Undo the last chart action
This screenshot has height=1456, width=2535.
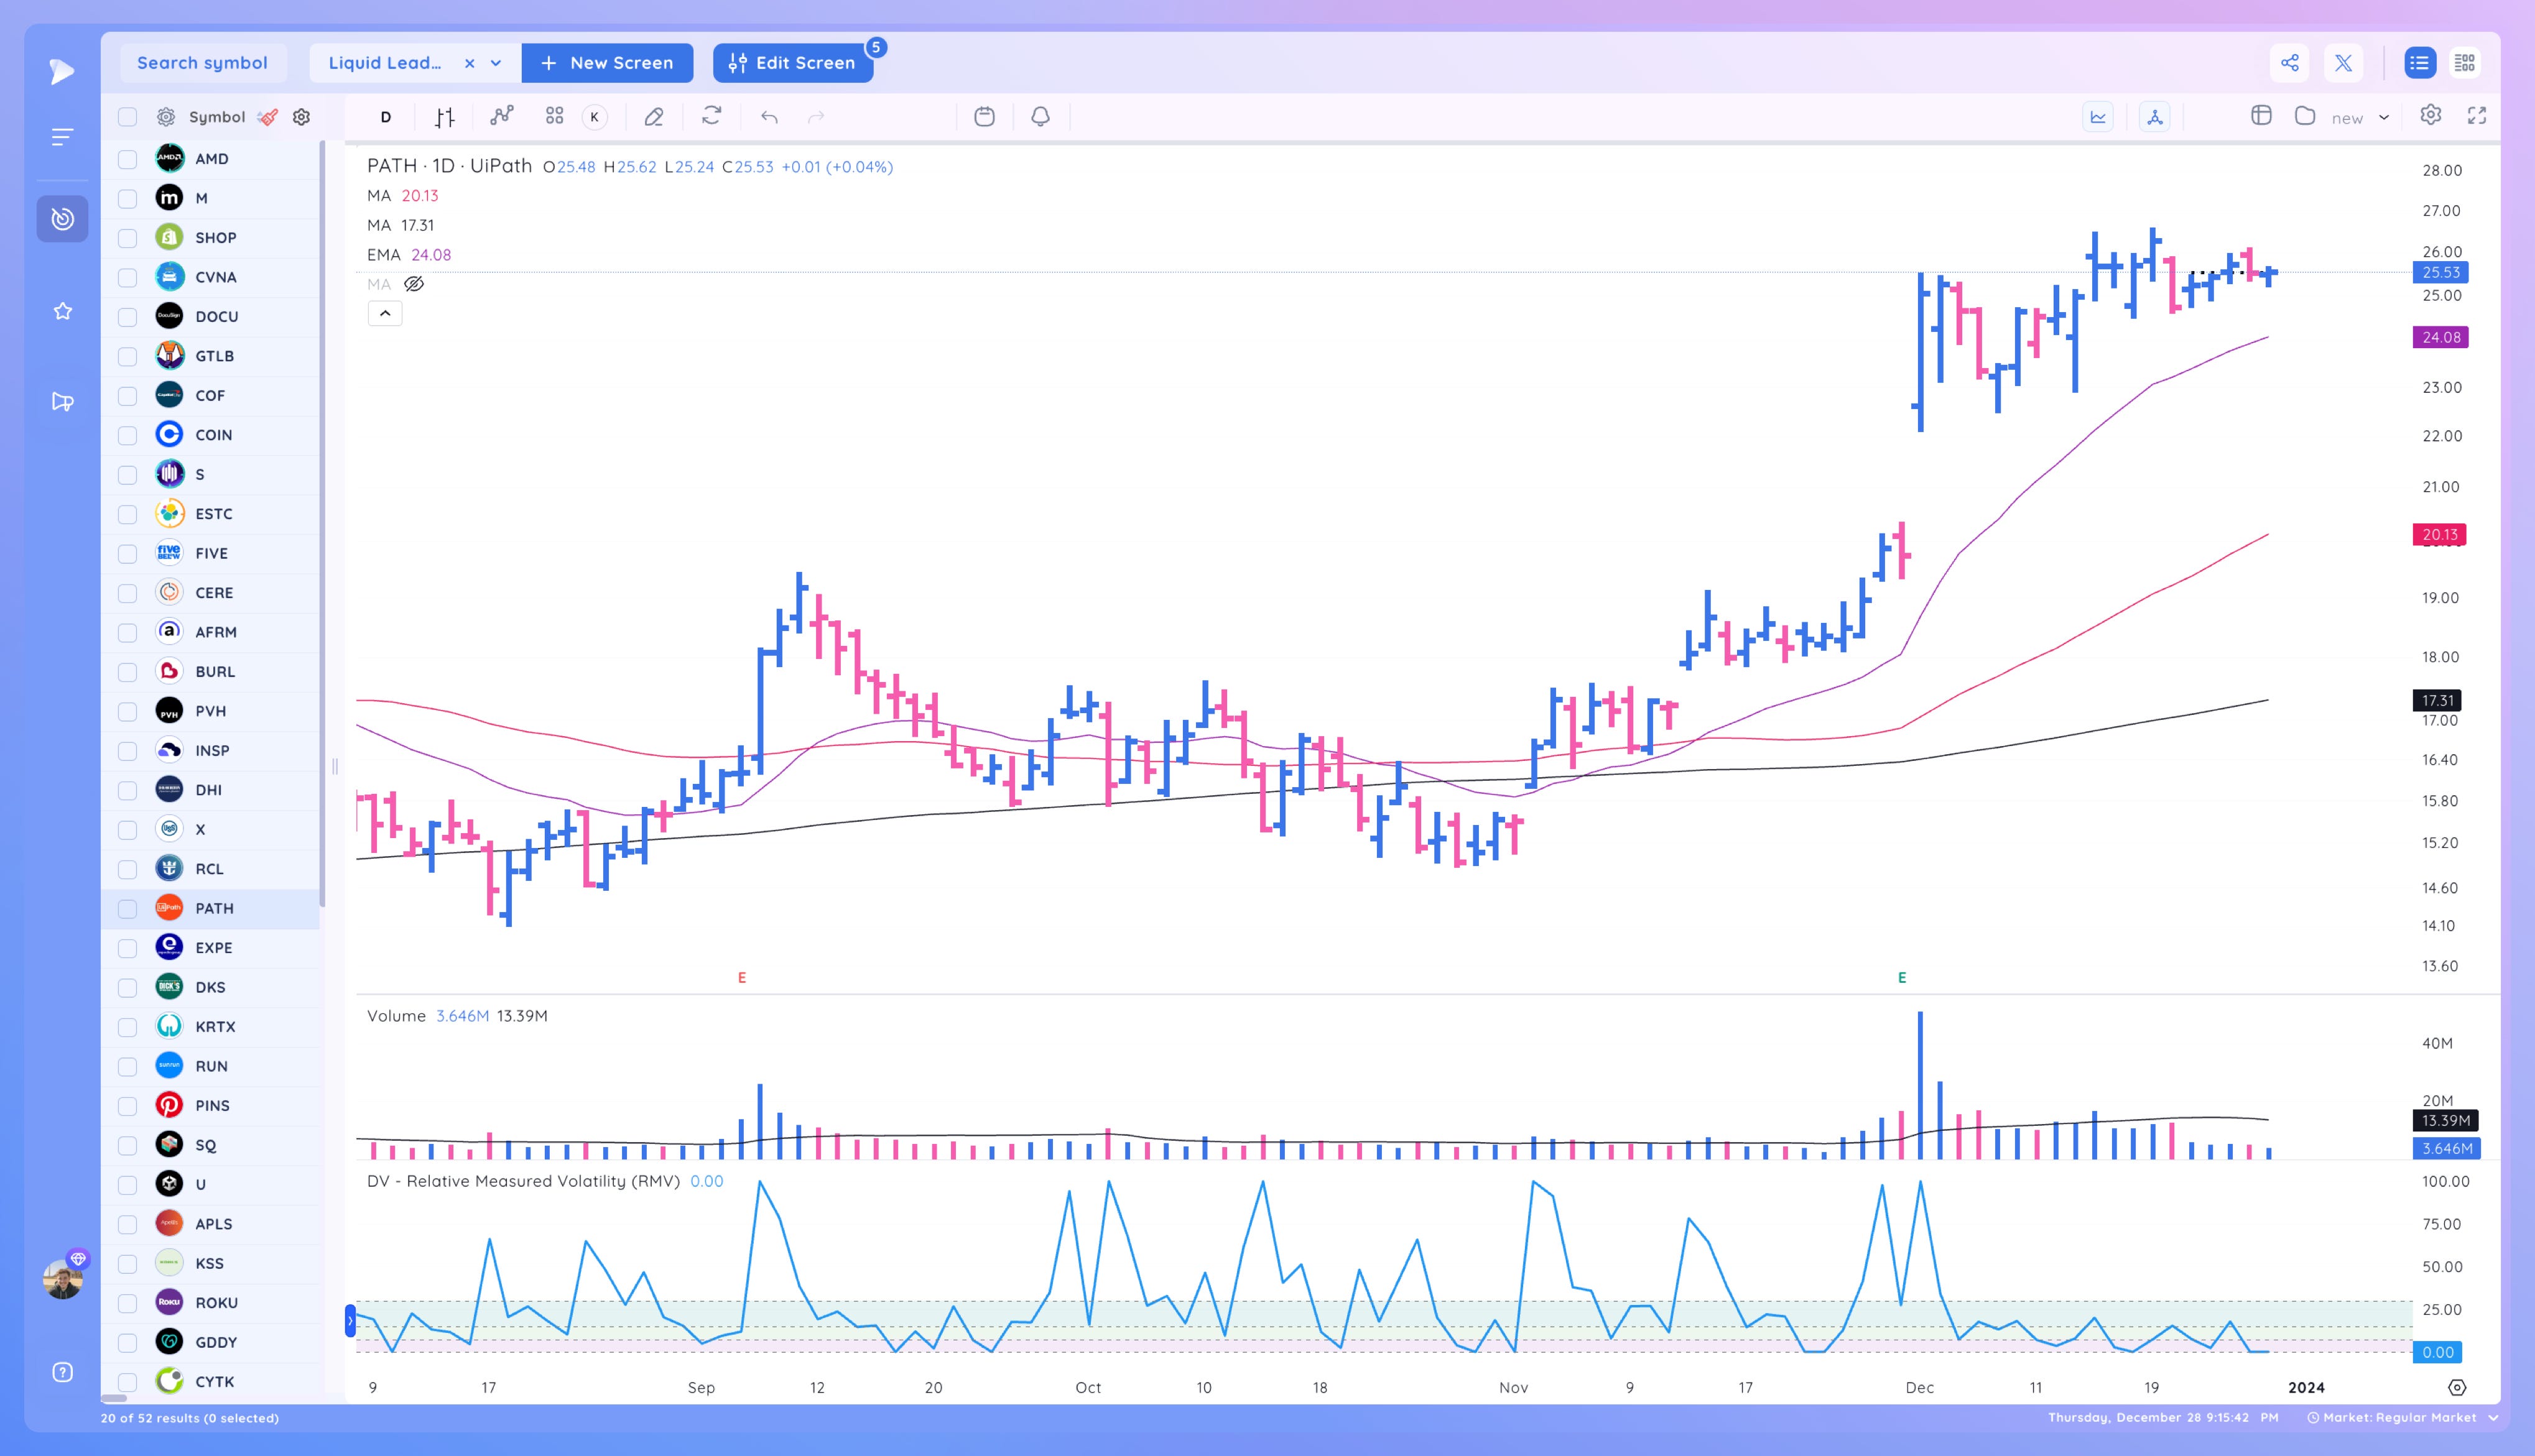(768, 117)
